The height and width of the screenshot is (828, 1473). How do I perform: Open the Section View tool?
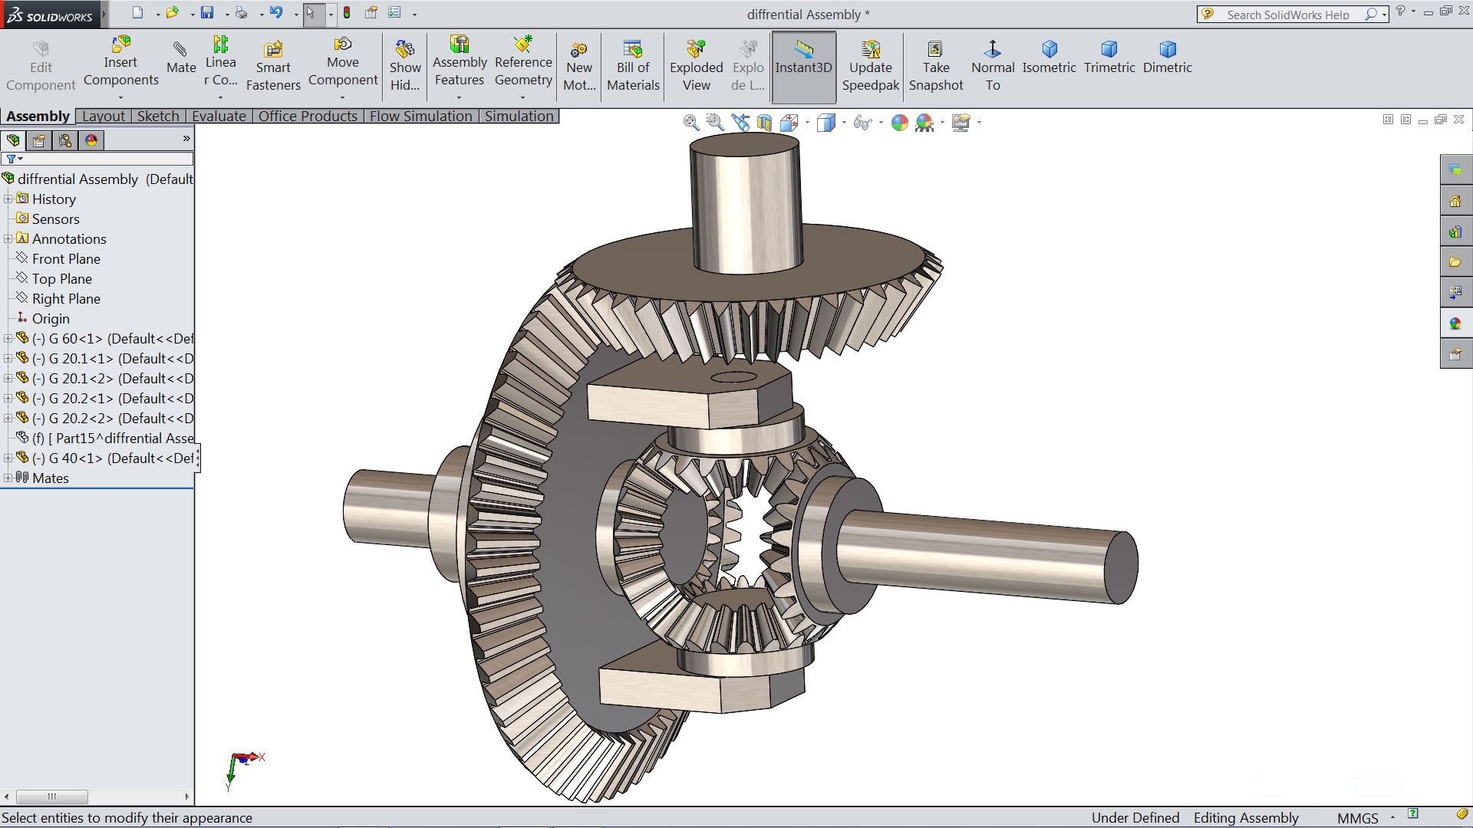764,123
